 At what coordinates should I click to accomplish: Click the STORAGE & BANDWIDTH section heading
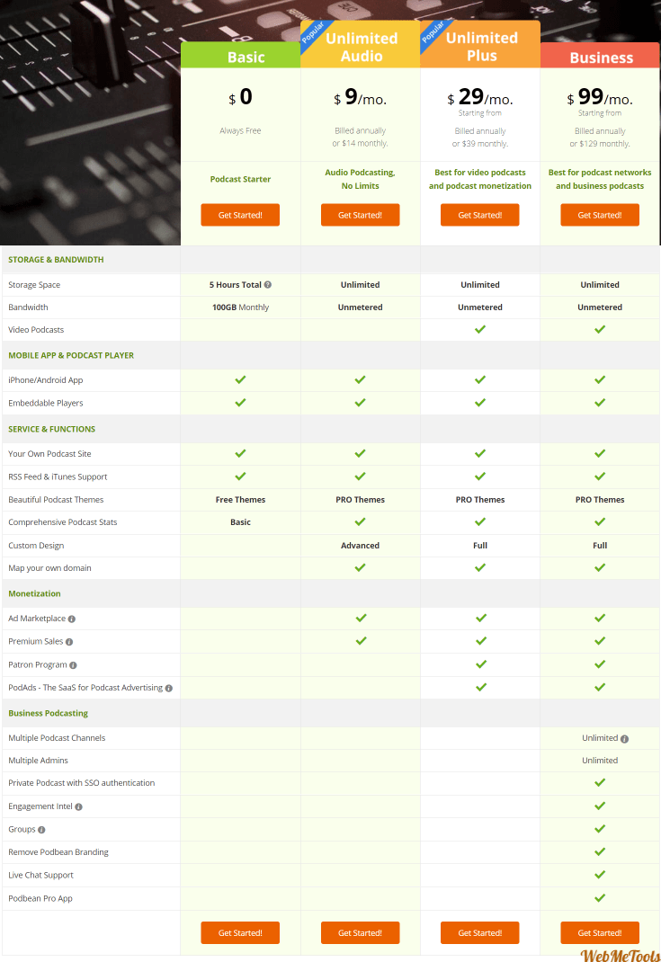[x=56, y=260]
